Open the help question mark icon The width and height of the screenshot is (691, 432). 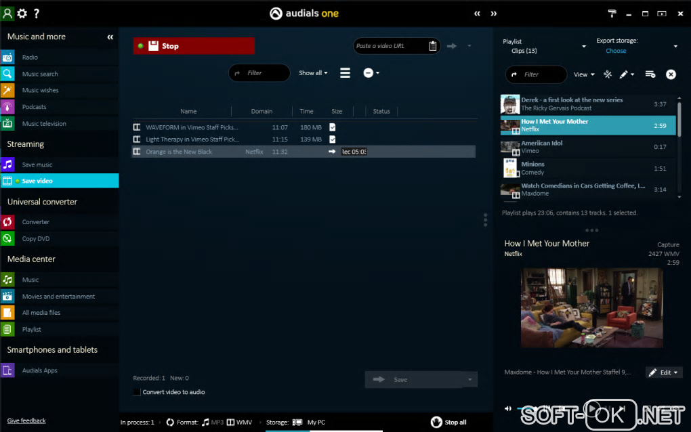(37, 14)
